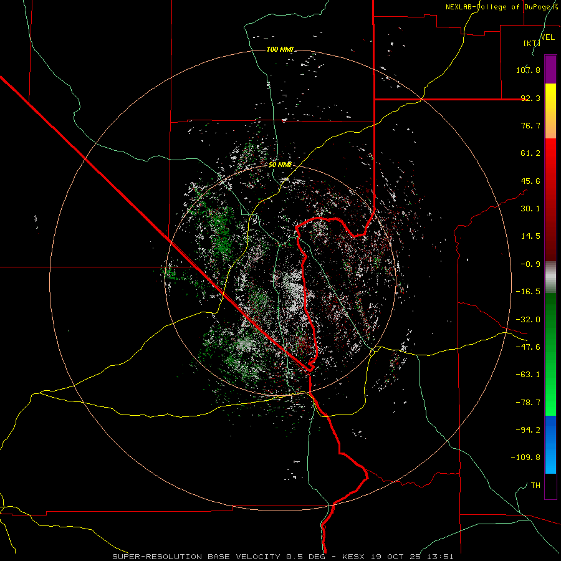Click the 100 NMI range ring label
561x561 pixels.
(x=280, y=49)
